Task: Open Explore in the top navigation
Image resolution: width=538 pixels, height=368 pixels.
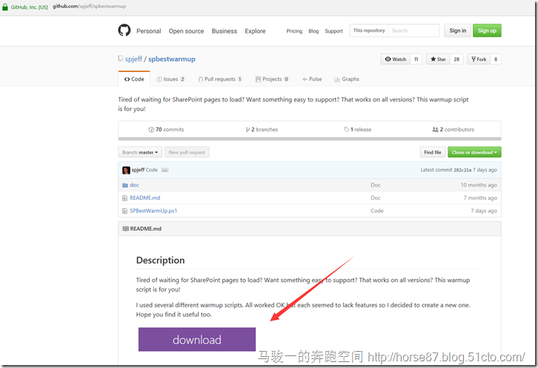Action: tap(255, 31)
